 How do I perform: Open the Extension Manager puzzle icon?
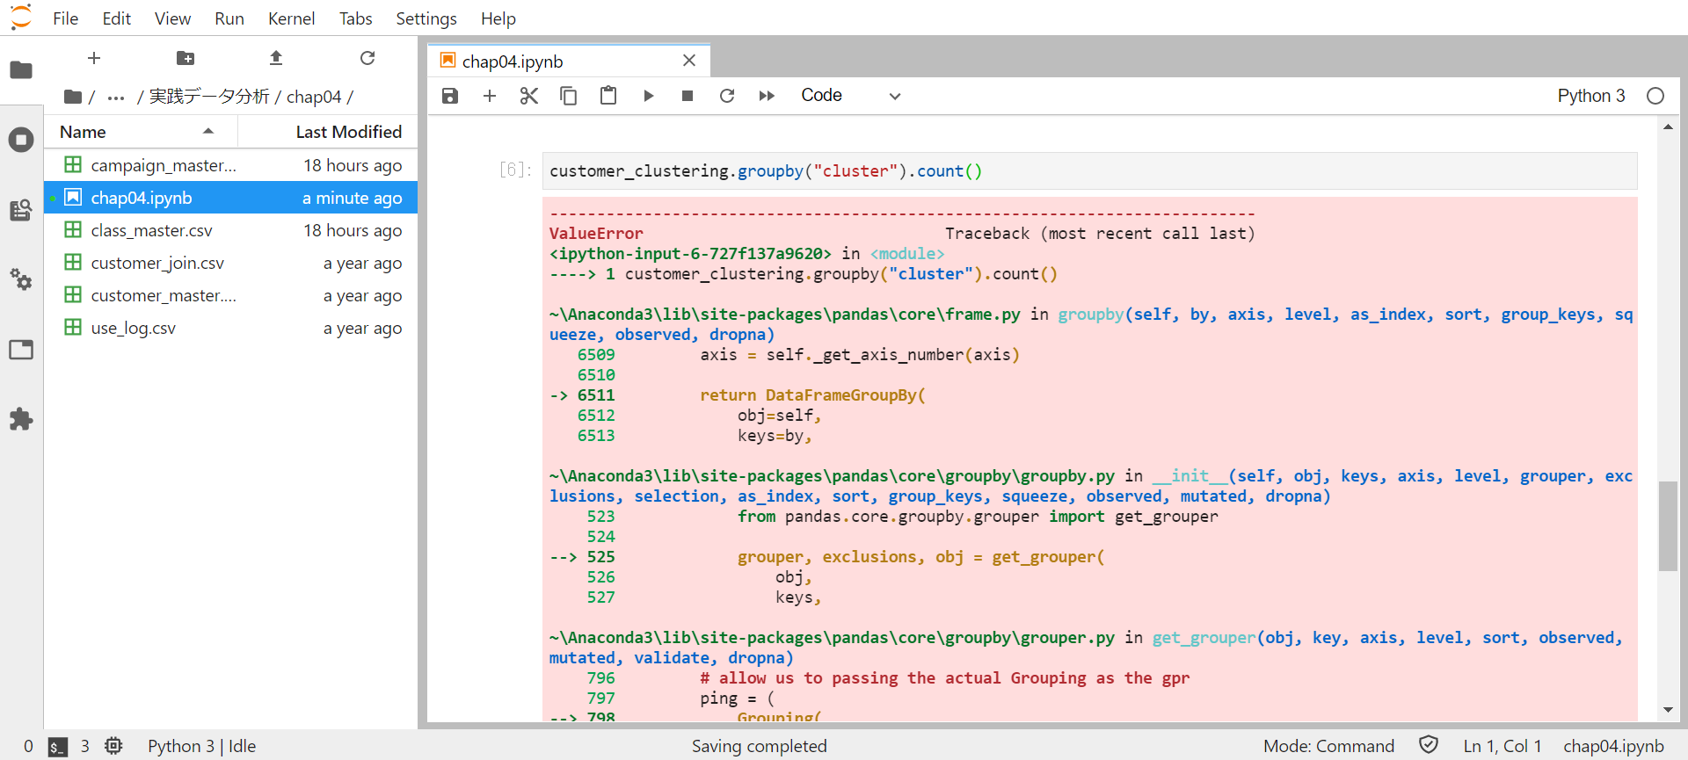[21, 419]
